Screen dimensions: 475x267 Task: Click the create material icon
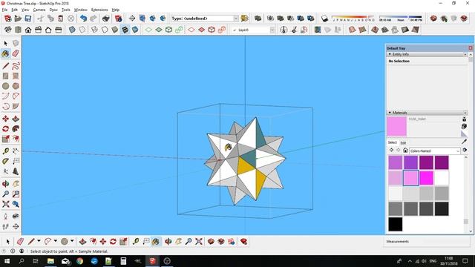coord(464,126)
